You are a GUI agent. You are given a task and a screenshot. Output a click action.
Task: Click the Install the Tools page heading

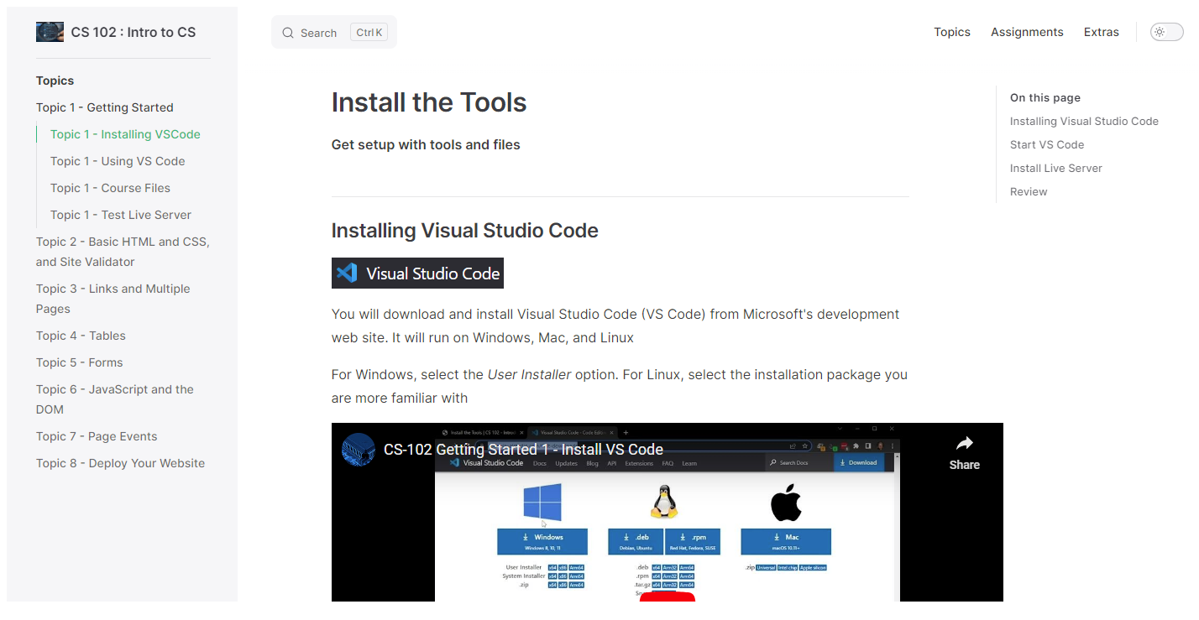click(x=429, y=102)
